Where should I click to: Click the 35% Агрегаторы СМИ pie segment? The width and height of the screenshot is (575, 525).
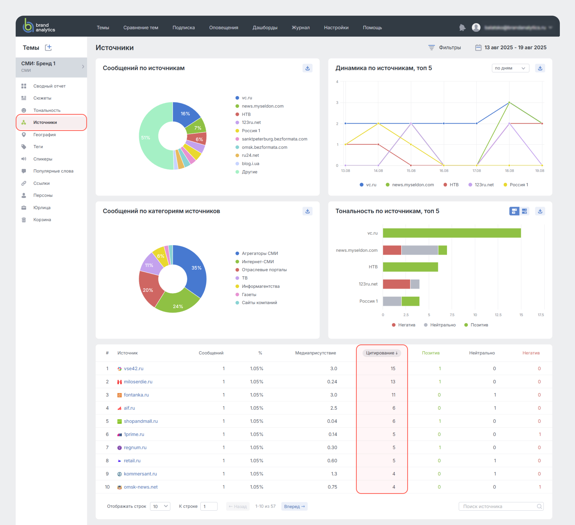tap(194, 268)
